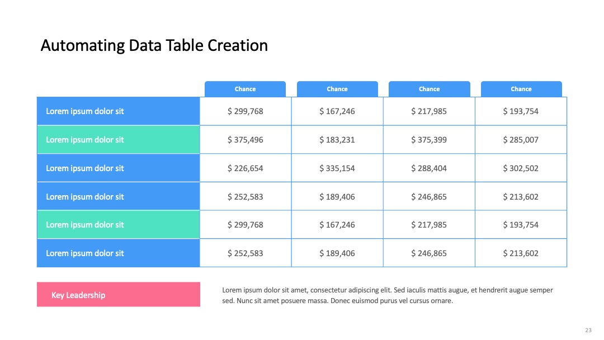Click the second Chance column header
The width and height of the screenshot is (604, 340).
(337, 89)
